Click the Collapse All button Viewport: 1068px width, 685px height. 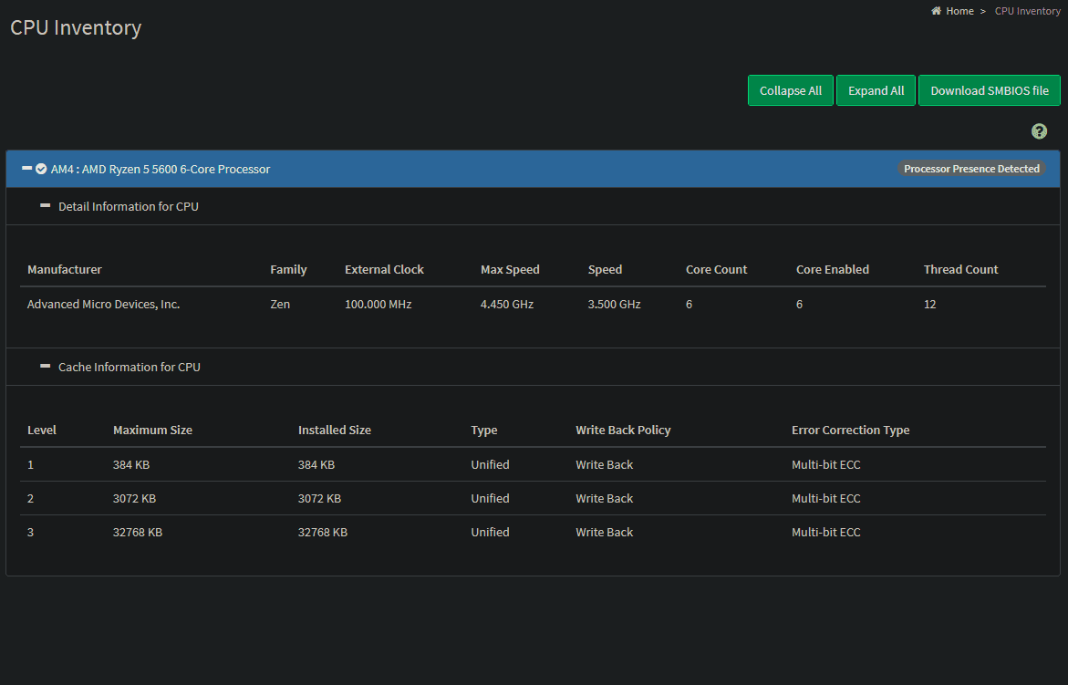pos(790,90)
